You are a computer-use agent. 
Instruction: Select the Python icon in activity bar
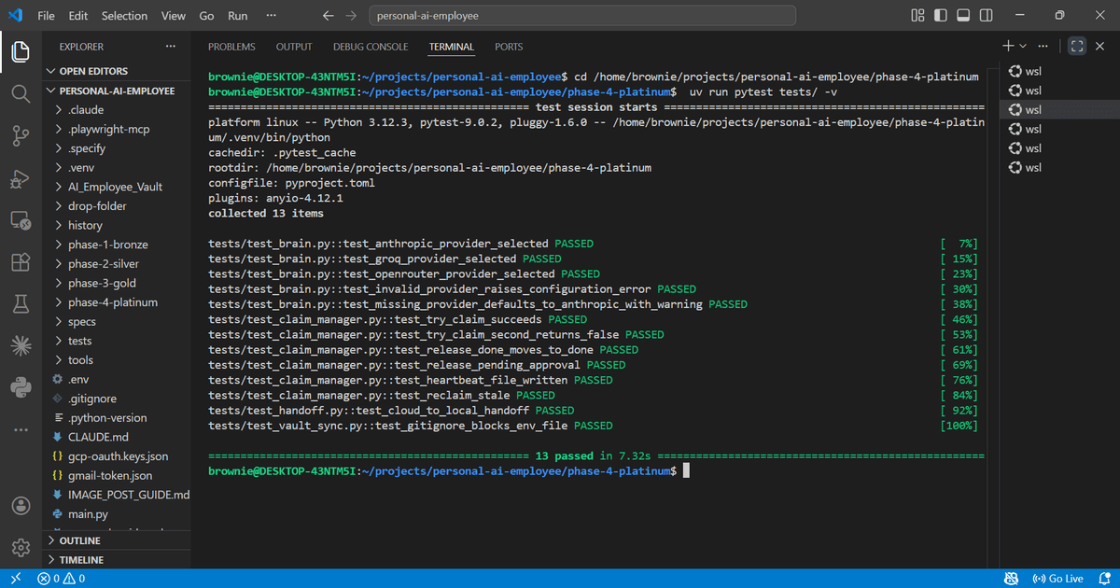click(20, 387)
